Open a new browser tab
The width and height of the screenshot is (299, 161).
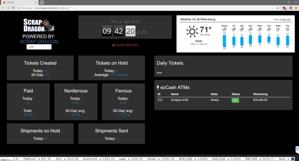(42, 2)
